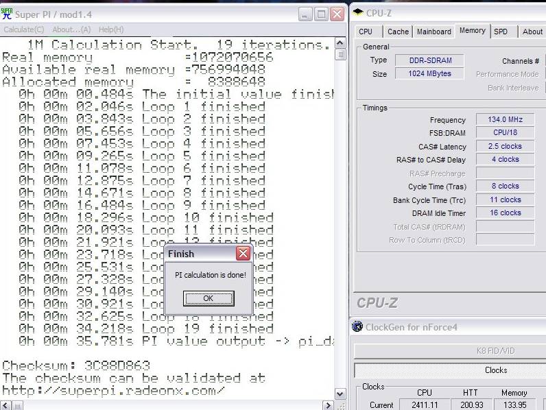
Task: Click the 'Available real memory' line
Action: [134, 70]
